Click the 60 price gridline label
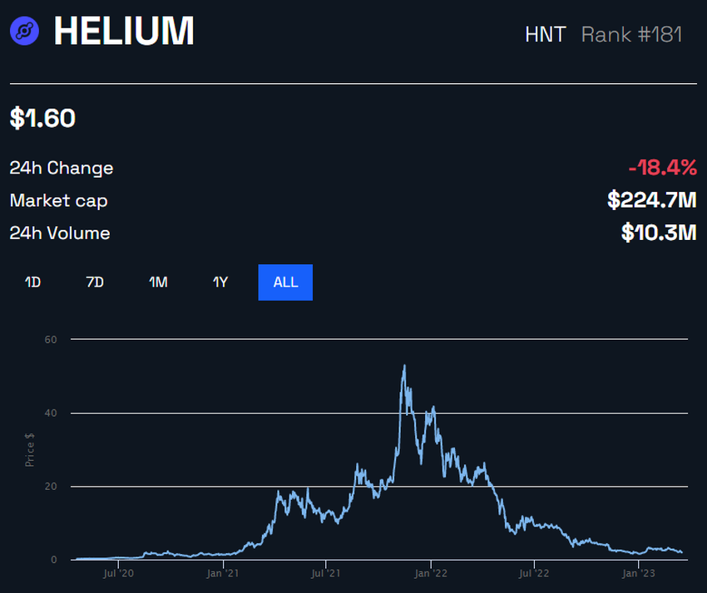The image size is (707, 593). coord(50,339)
